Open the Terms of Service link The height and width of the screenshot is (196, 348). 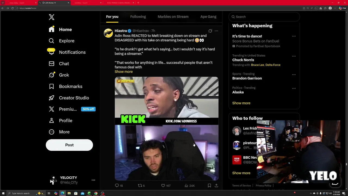(x=241, y=186)
